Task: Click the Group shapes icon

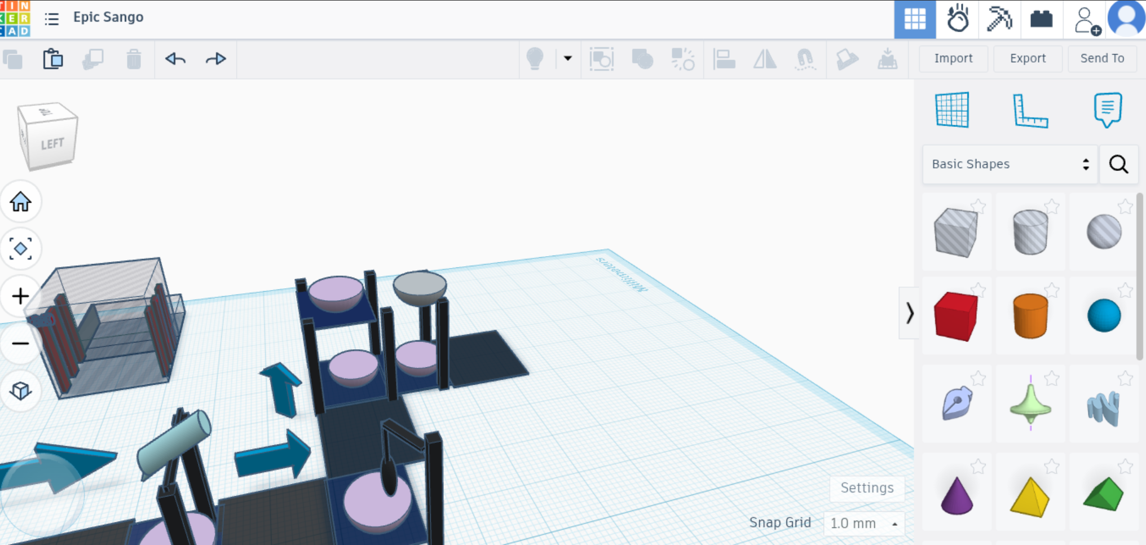Action: click(642, 59)
